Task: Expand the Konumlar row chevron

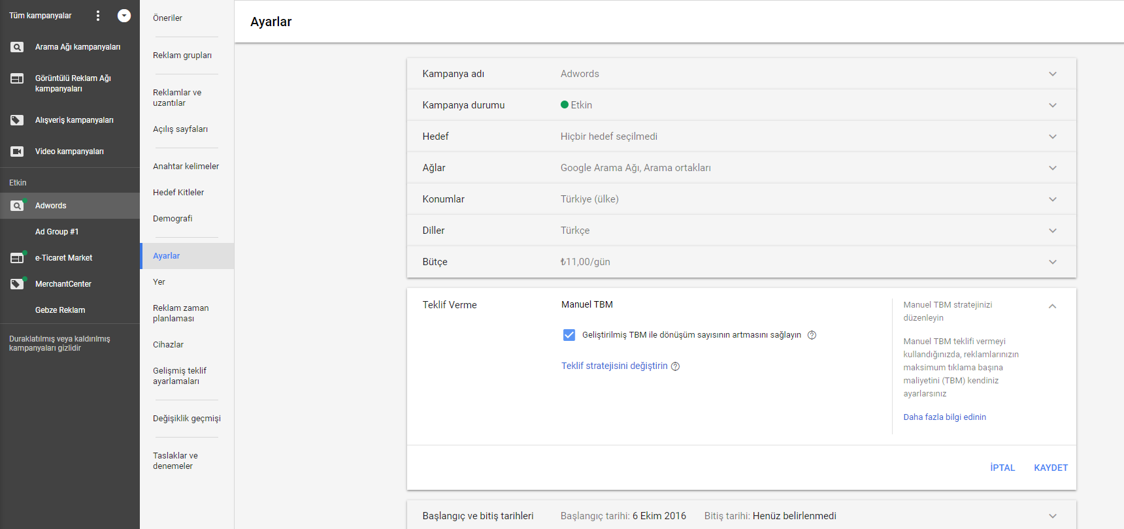Action: coord(1052,199)
